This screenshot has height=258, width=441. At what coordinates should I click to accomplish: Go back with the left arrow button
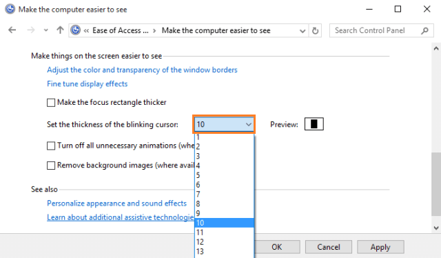(12, 30)
